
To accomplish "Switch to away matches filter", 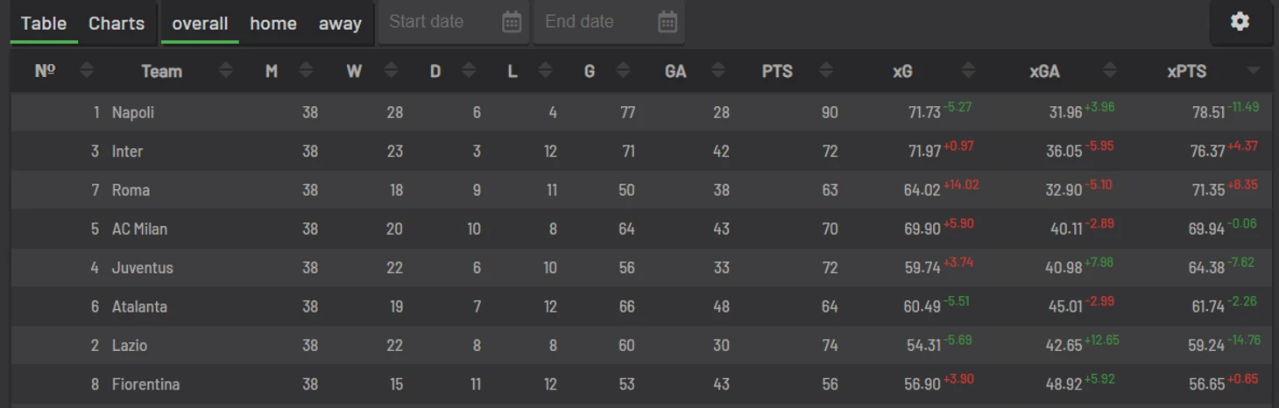I will [340, 24].
